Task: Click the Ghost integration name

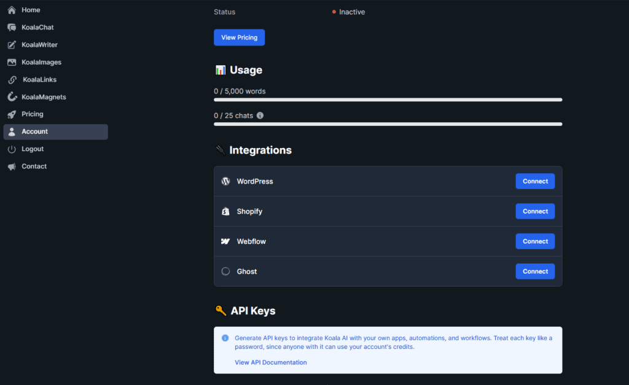Action: pos(247,271)
